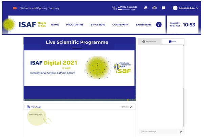Open EXHIBITION section
The width and height of the screenshot is (204, 137).
[x=143, y=25]
